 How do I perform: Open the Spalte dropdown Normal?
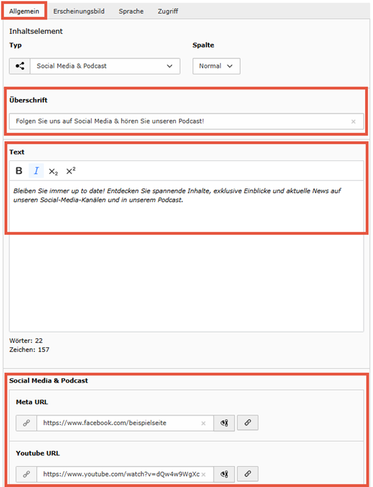[x=216, y=66]
